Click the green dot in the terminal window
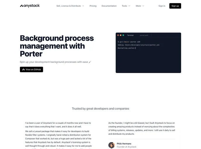 (x=124, y=35)
